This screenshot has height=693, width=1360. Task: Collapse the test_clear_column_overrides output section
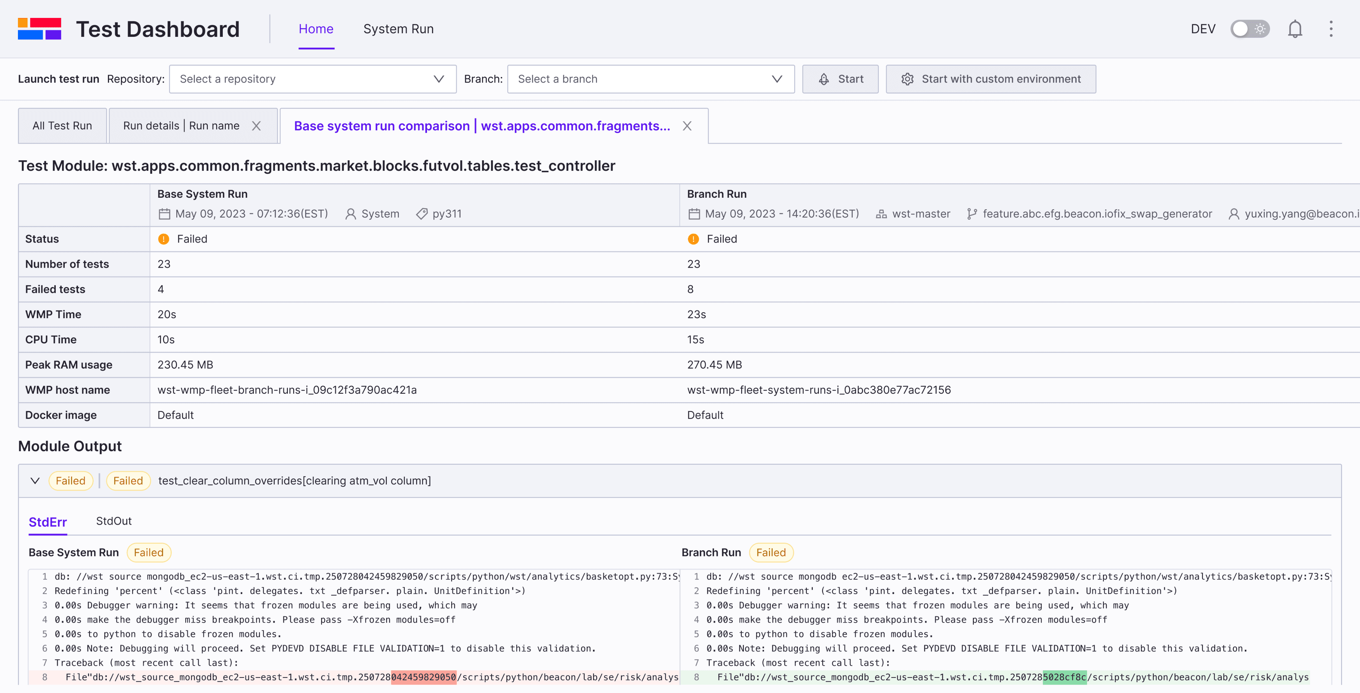36,480
